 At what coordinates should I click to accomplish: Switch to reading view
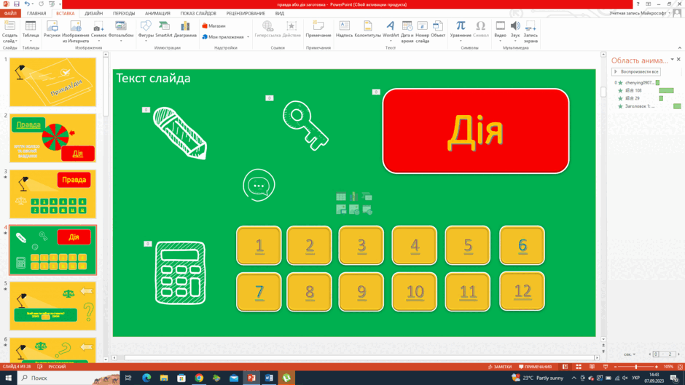coord(592,367)
